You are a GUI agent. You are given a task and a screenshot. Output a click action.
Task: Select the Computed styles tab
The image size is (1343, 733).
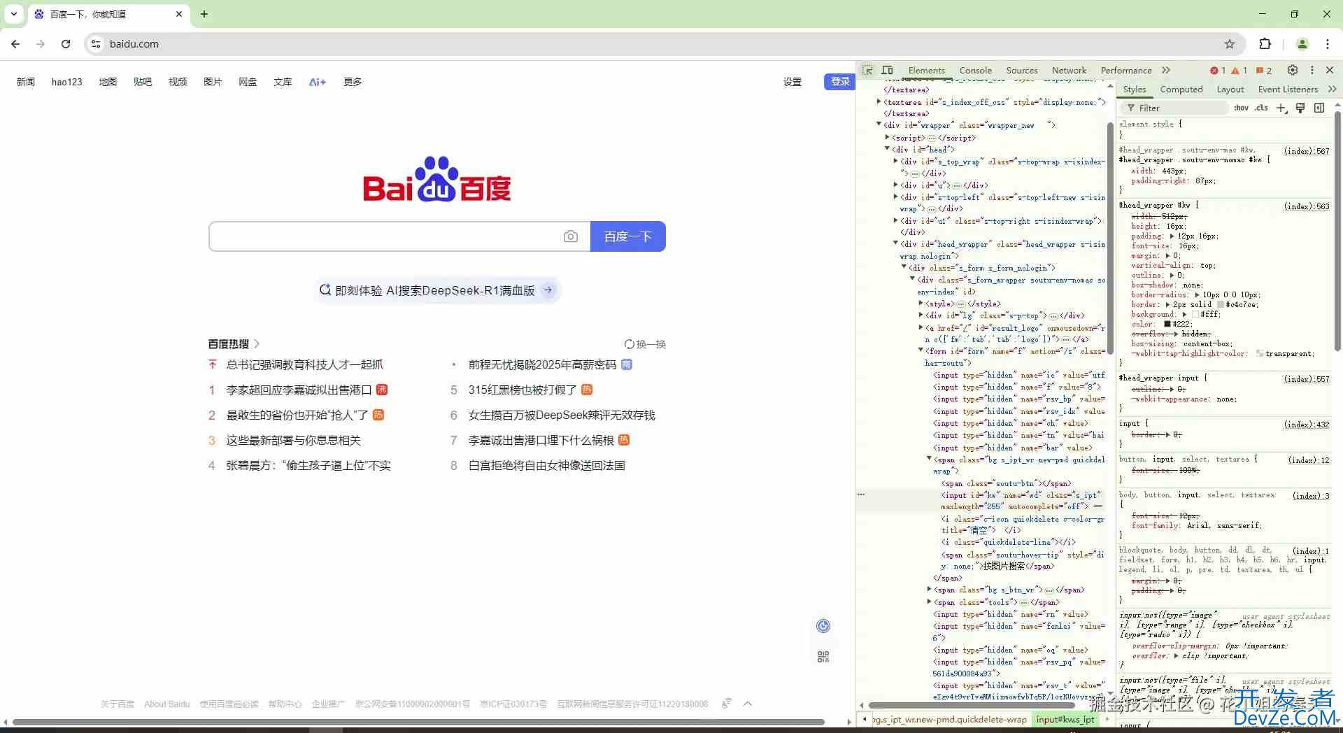pos(1181,89)
